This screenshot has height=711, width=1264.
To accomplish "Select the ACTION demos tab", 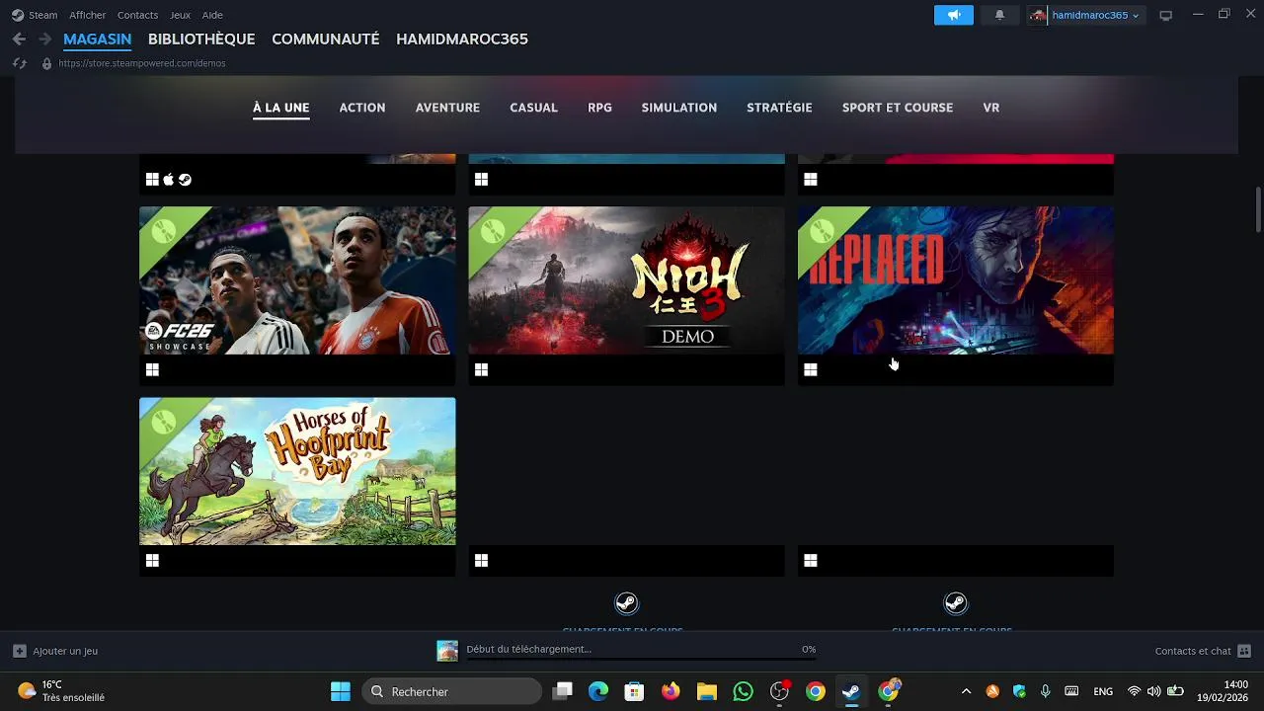I will click(362, 108).
